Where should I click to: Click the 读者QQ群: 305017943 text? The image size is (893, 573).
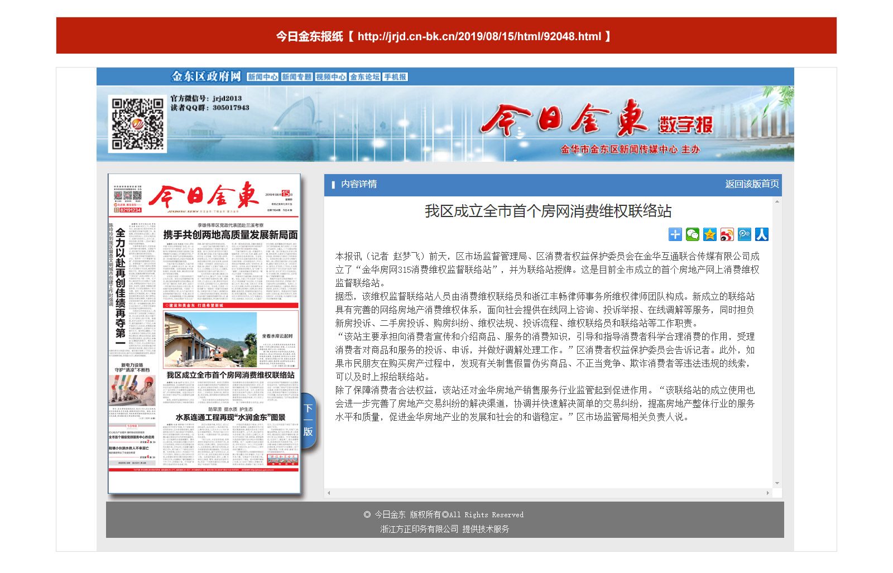(210, 108)
